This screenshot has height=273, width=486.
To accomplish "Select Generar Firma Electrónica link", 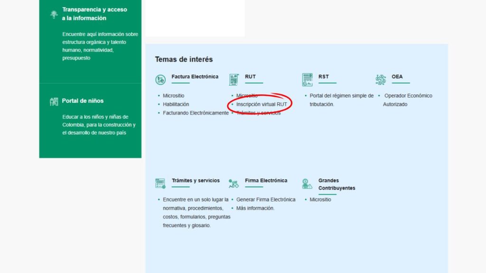I will [265, 200].
